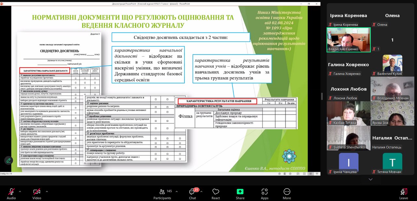Image resolution: width=417 pixels, height=201 pixels.
Task: Click muted mic icon beside Валентин Кулик
Action: click(x=374, y=74)
